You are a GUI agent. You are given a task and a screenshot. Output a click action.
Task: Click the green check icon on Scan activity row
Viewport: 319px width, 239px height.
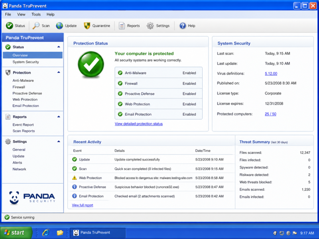[75, 168]
